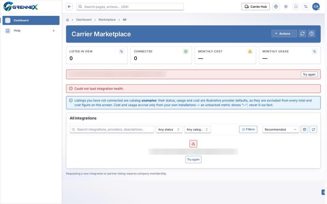The image size is (327, 204).
Task: Click the All breadcrumb text
Action: 125,20
